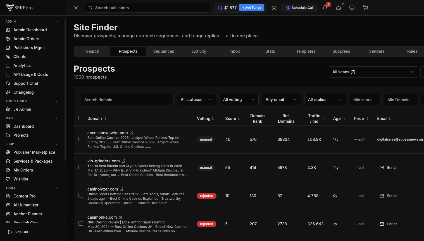Select the checkbox for accessnewswire.com

point(81,139)
